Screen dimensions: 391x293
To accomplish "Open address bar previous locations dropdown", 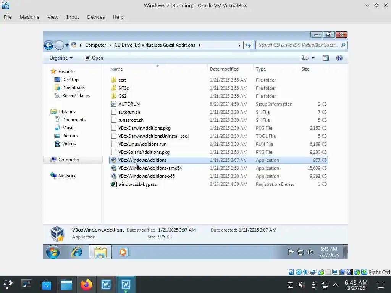I will point(239,45).
